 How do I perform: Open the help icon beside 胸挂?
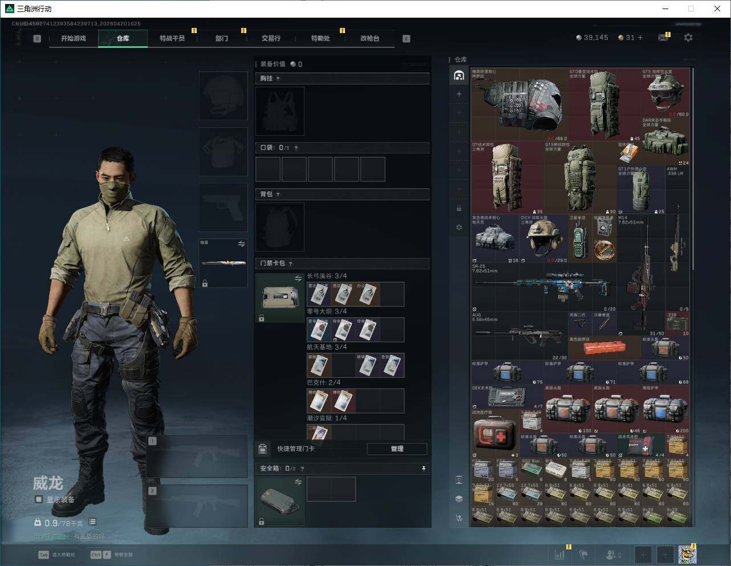(x=278, y=79)
